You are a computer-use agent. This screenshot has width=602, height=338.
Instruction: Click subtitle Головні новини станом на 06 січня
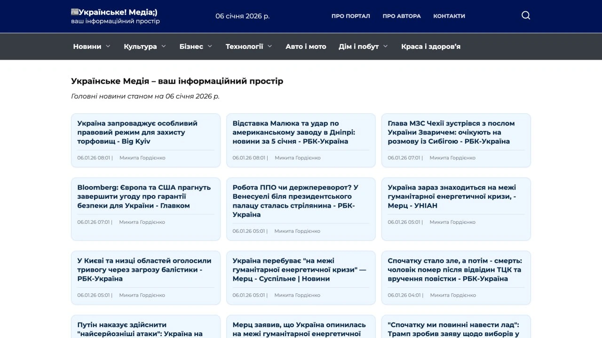[145, 96]
